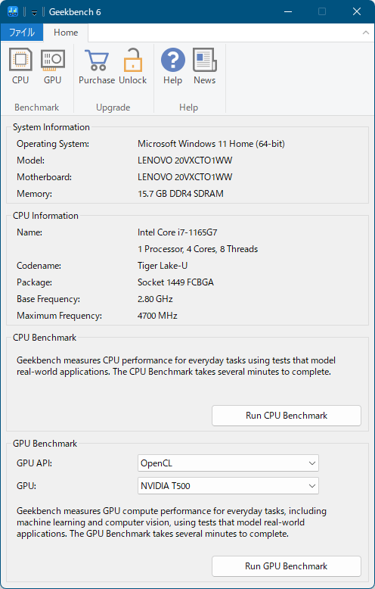This screenshot has width=375, height=589.
Task: Click the 1 Processor, 4 Cores, 8 Threads text
Action: 197,249
